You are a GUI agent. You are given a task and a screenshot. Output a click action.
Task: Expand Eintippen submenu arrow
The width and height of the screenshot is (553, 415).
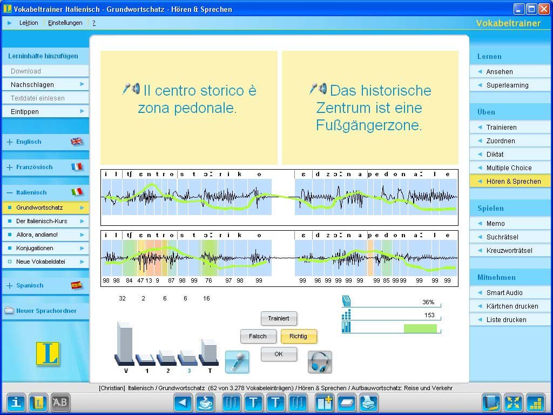click(x=82, y=111)
